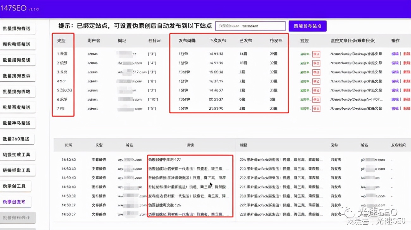Open the top sidebar entry 批量搜狗推送
The height and width of the screenshot is (230, 411).
(x=16, y=28)
